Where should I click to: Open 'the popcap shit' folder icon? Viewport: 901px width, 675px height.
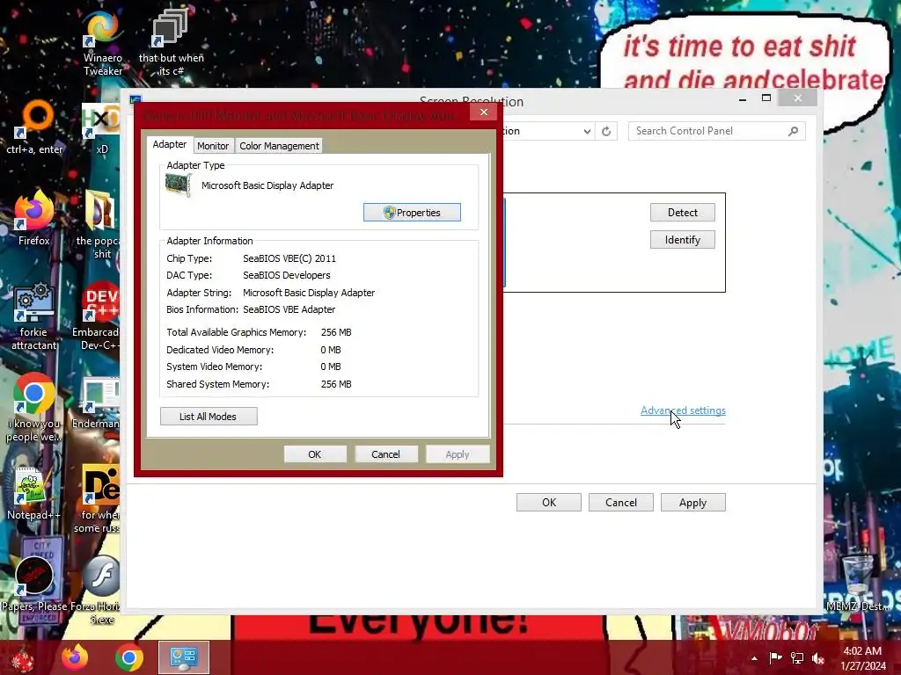click(99, 225)
